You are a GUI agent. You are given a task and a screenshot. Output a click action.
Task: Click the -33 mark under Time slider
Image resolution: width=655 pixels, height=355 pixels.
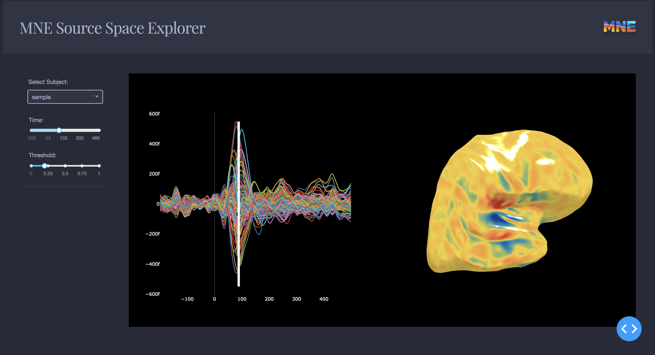click(47, 138)
